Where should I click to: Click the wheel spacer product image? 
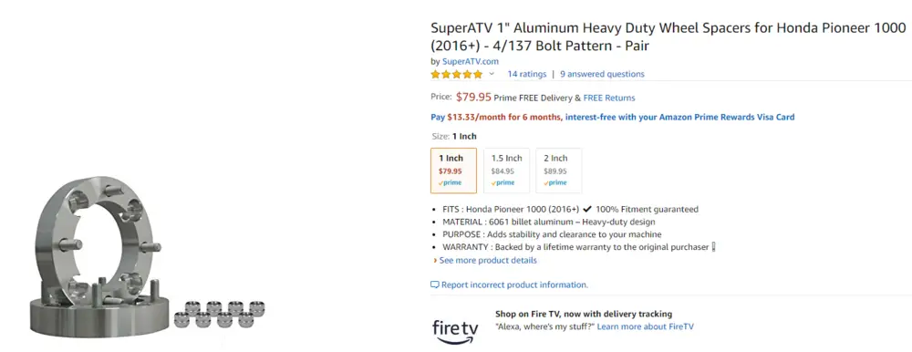(147, 256)
